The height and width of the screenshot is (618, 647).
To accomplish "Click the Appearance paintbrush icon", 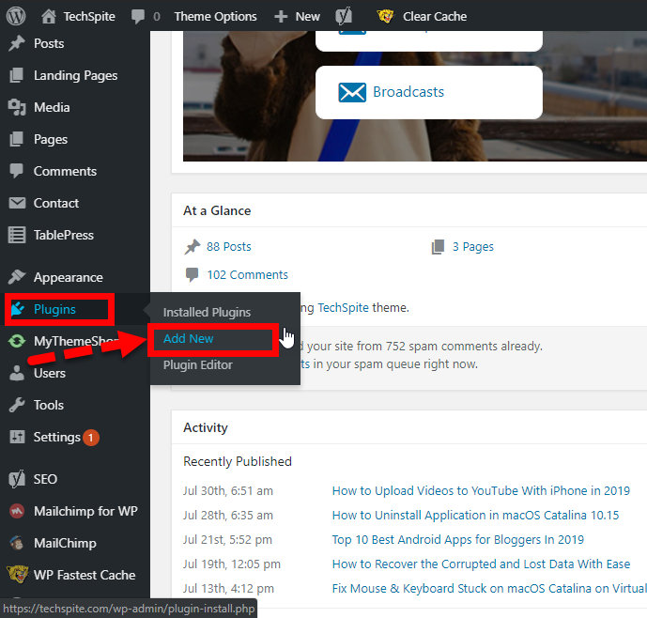I will (16, 277).
